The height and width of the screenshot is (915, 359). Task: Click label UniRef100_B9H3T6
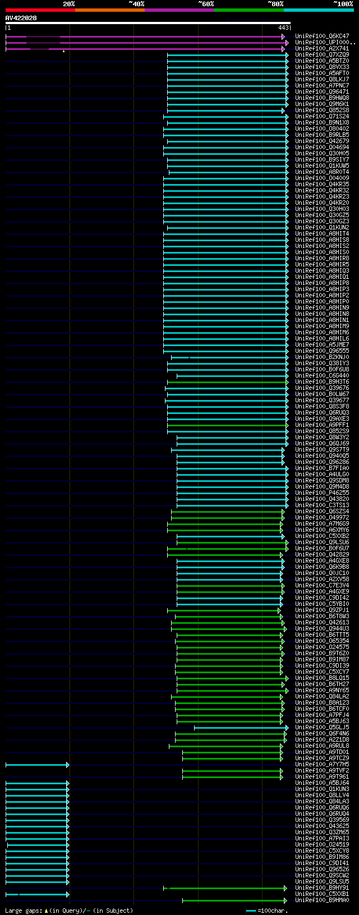click(322, 382)
